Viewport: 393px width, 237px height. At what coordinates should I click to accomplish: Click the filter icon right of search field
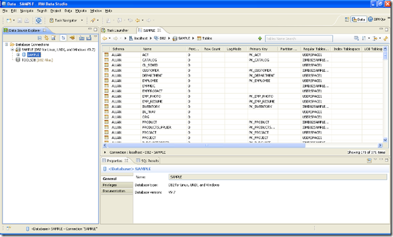[356, 38]
